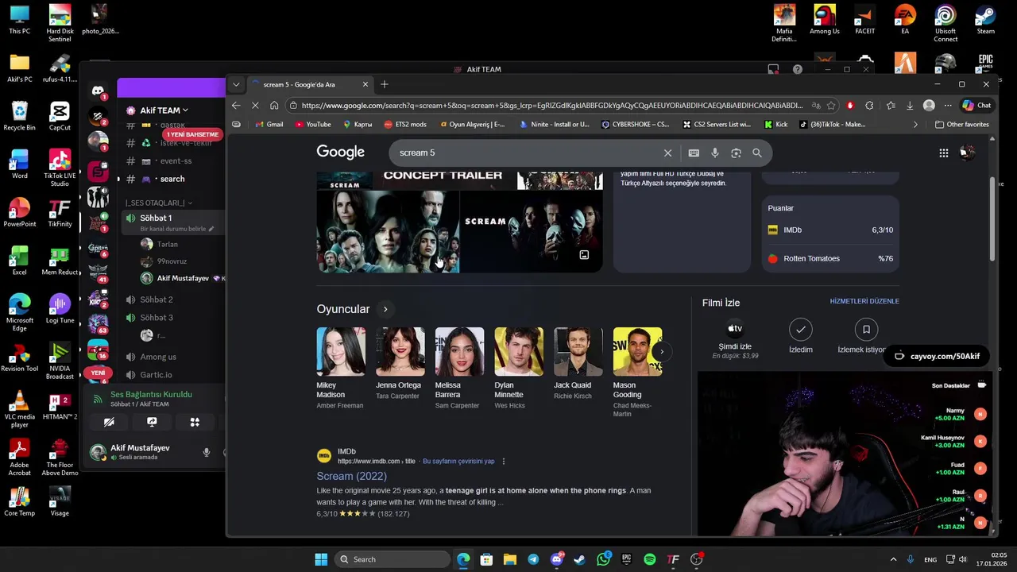Open Mikey Madison cast card
This screenshot has height=572, width=1017.
pyautogui.click(x=341, y=368)
